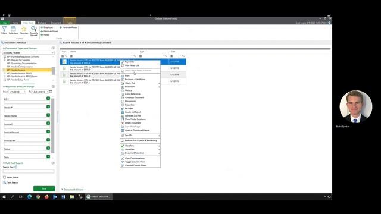Screen dimensions: 381x214
Task: Open the Filters tool in ribbon
Action: tap(4, 30)
